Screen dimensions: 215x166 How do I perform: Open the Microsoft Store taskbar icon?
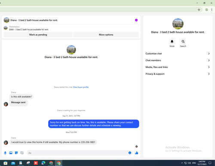point(6,163)
